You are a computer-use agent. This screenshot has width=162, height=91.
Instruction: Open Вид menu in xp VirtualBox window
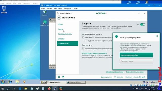click(55, 8)
